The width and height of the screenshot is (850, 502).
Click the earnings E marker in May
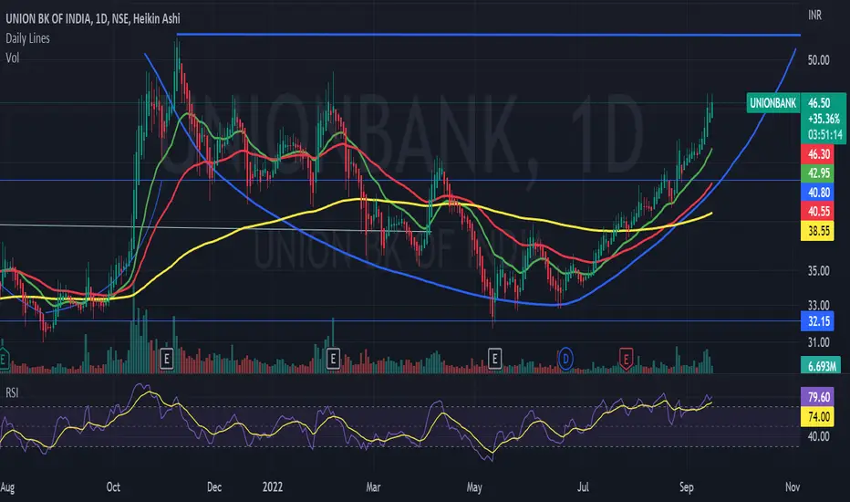pyautogui.click(x=494, y=359)
